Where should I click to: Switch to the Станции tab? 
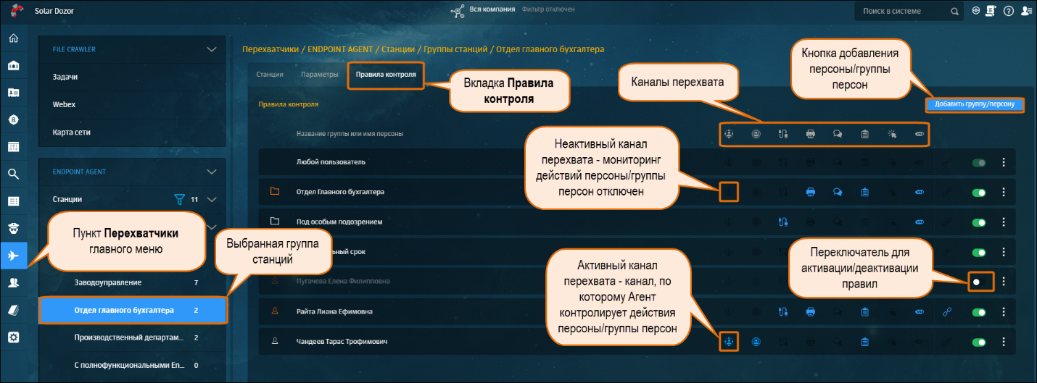pos(270,75)
